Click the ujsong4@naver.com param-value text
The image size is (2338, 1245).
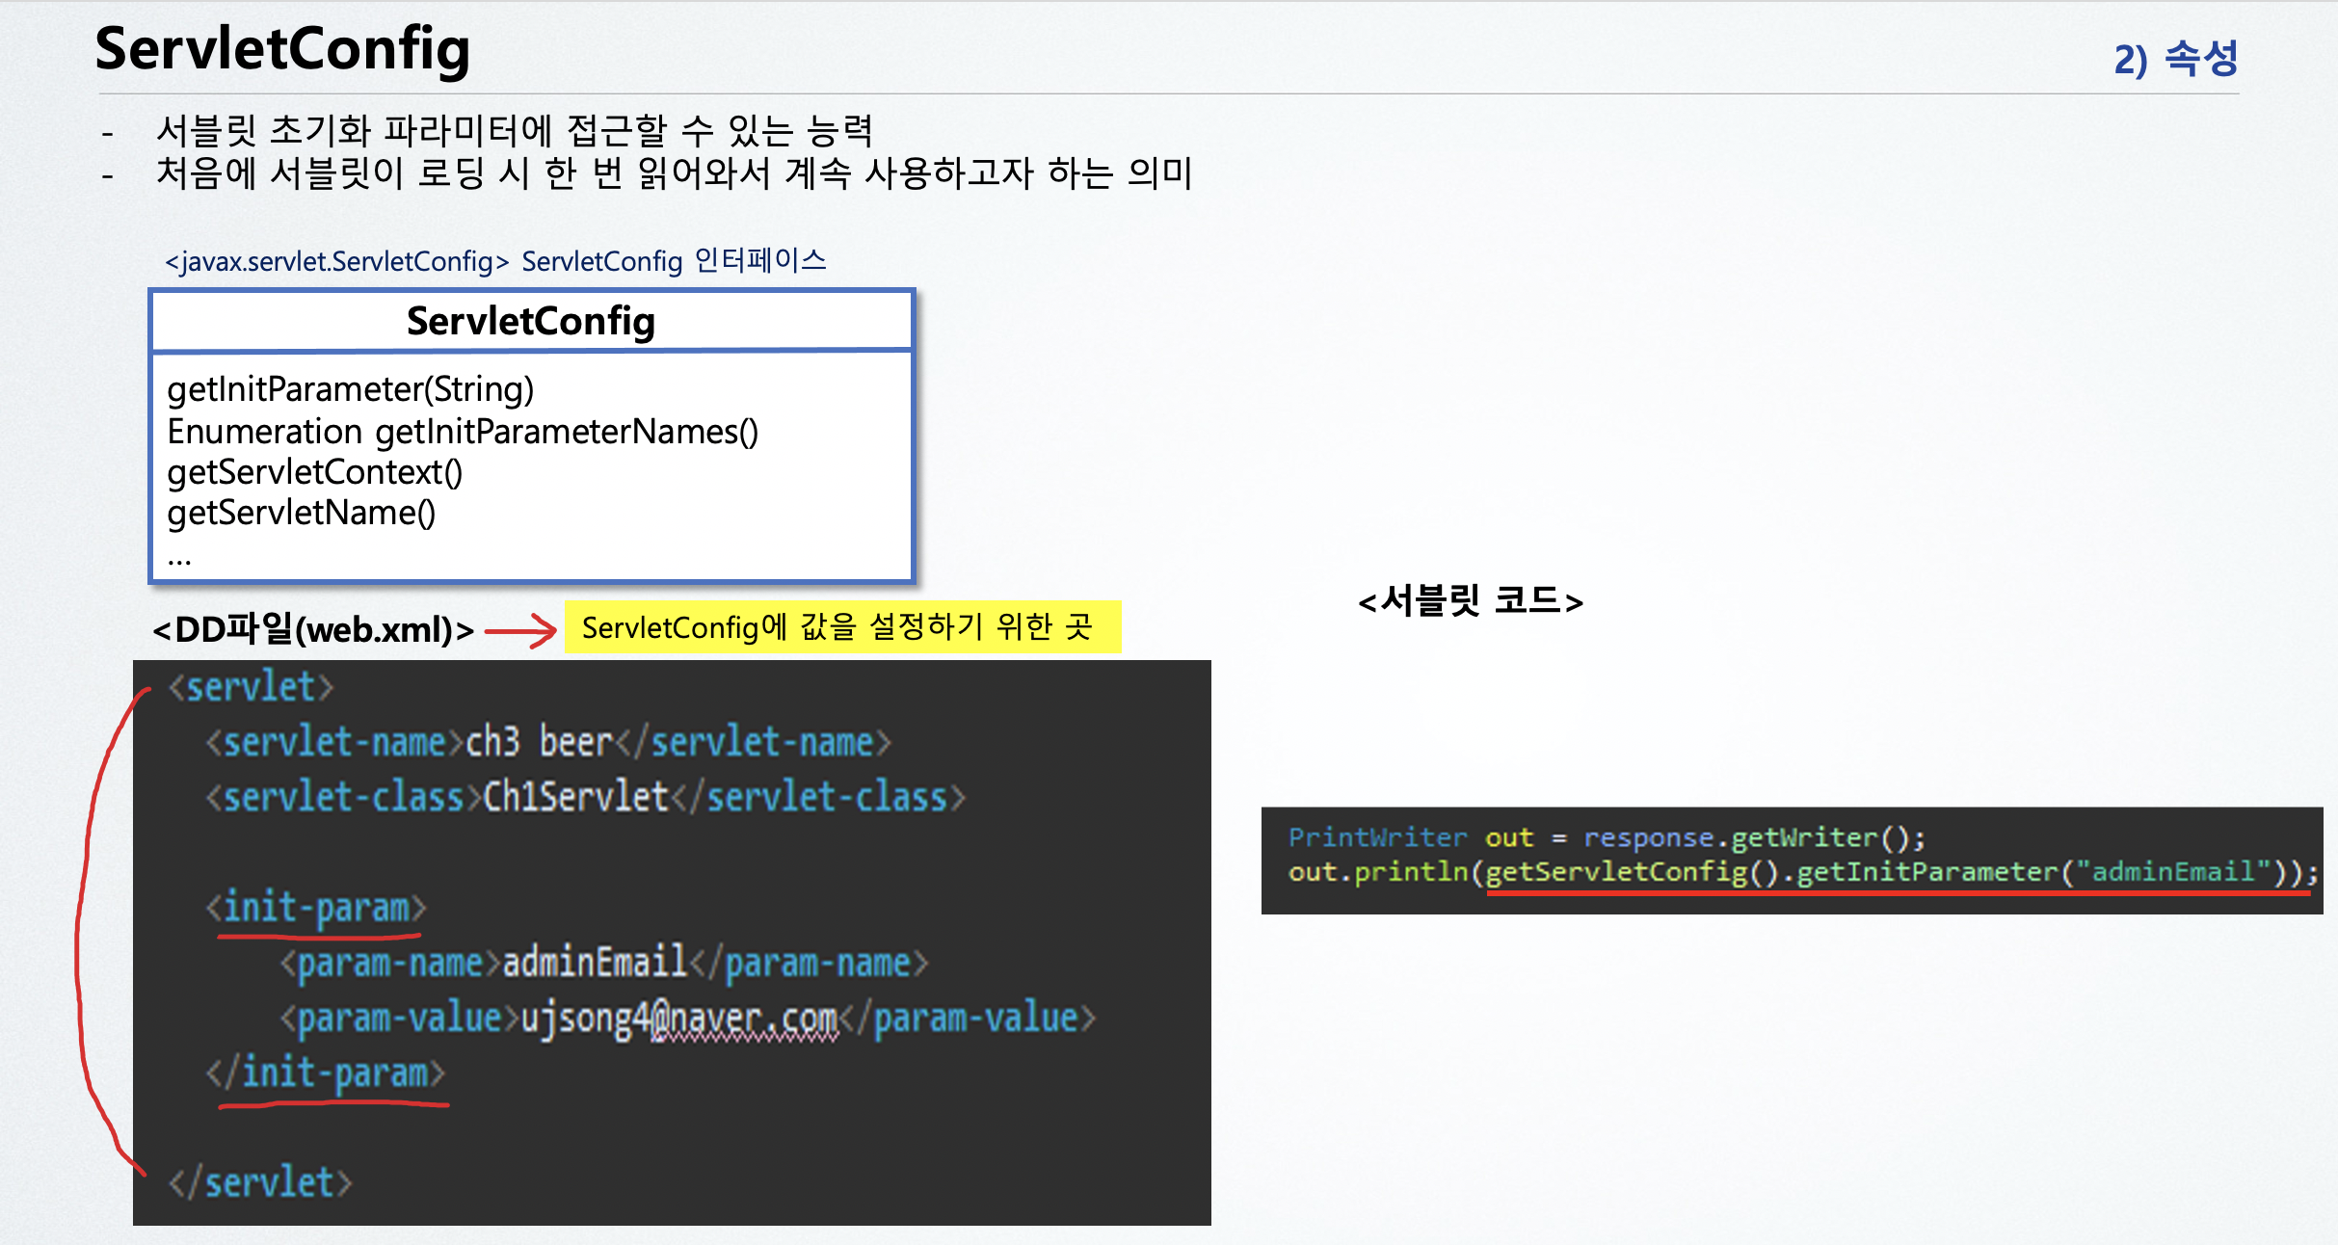pyautogui.click(x=678, y=1018)
